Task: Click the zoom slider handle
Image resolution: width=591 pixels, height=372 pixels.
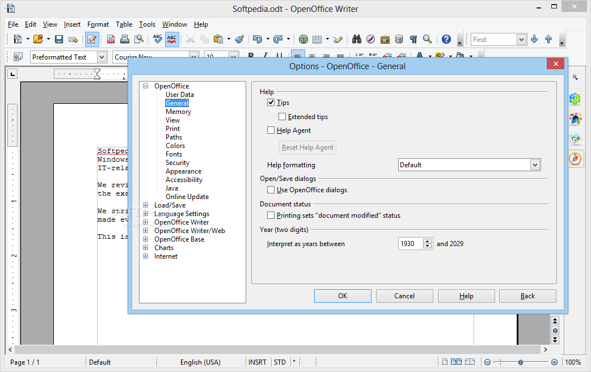Action: 521,362
